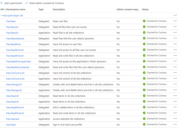Open ellipsis menu for Files.ReadWrite.Selected row
The height and width of the screenshot is (130, 180).
[x=175, y=67]
